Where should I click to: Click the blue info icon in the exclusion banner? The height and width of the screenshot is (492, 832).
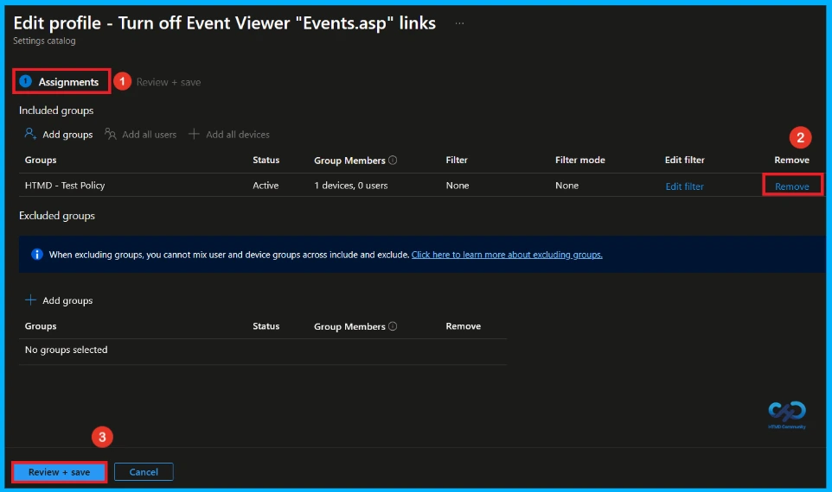coord(36,255)
